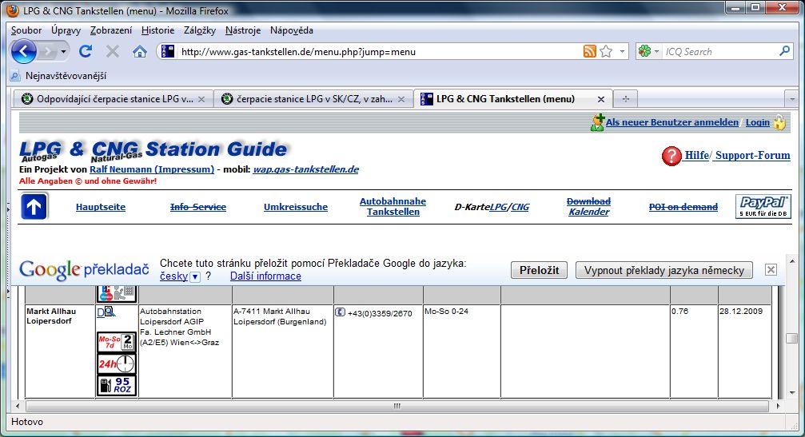Open the Nástroje menu

pos(243,30)
